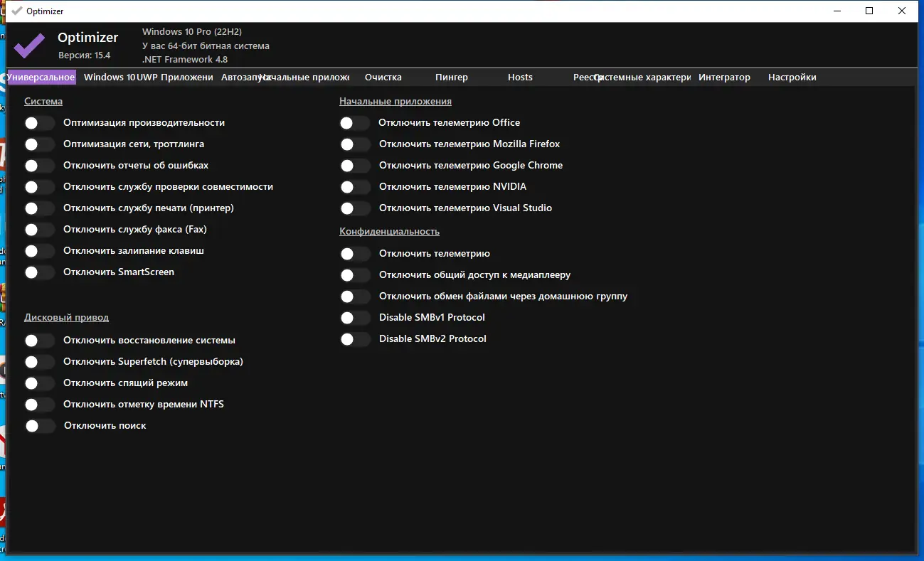Open the Hosts tab
The width and height of the screenshot is (924, 561).
(520, 78)
